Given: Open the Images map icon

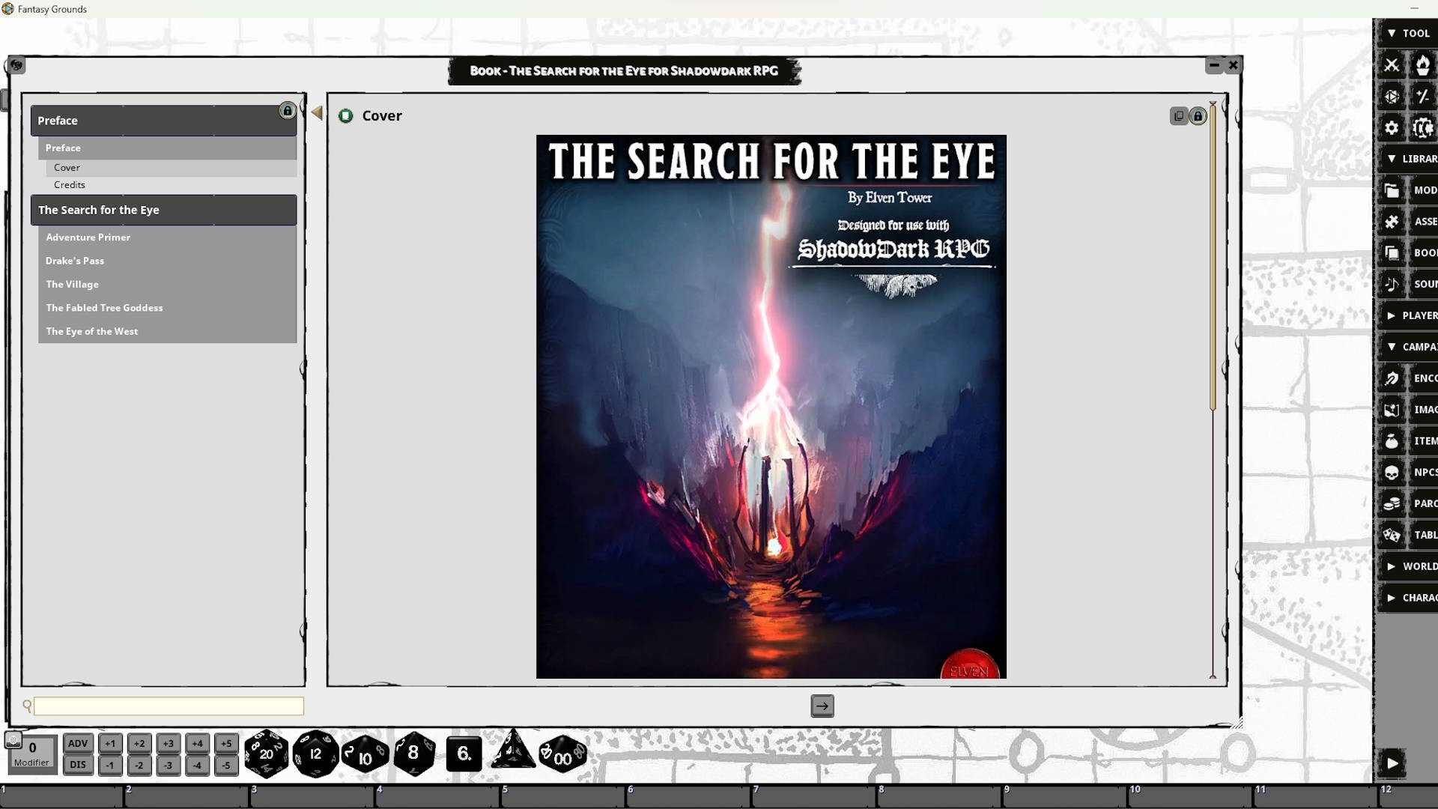Looking at the screenshot, I should point(1392,410).
